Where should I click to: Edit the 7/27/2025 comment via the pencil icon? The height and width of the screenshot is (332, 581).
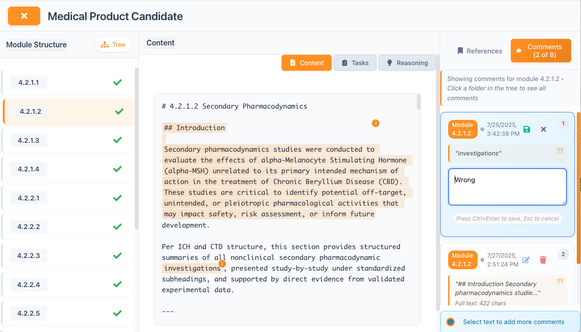coord(526,260)
